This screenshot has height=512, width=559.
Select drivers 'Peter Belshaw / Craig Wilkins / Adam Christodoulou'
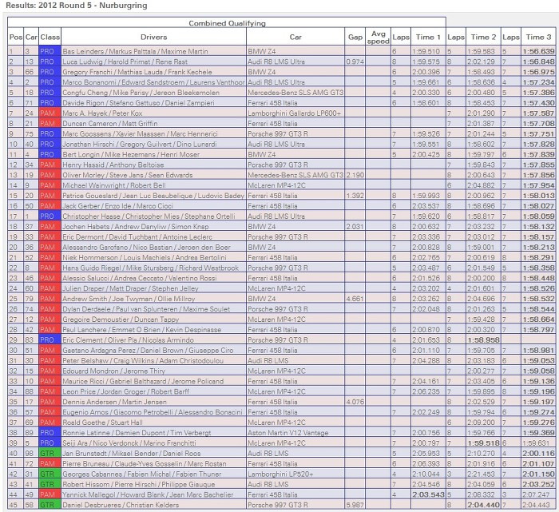coord(143,361)
